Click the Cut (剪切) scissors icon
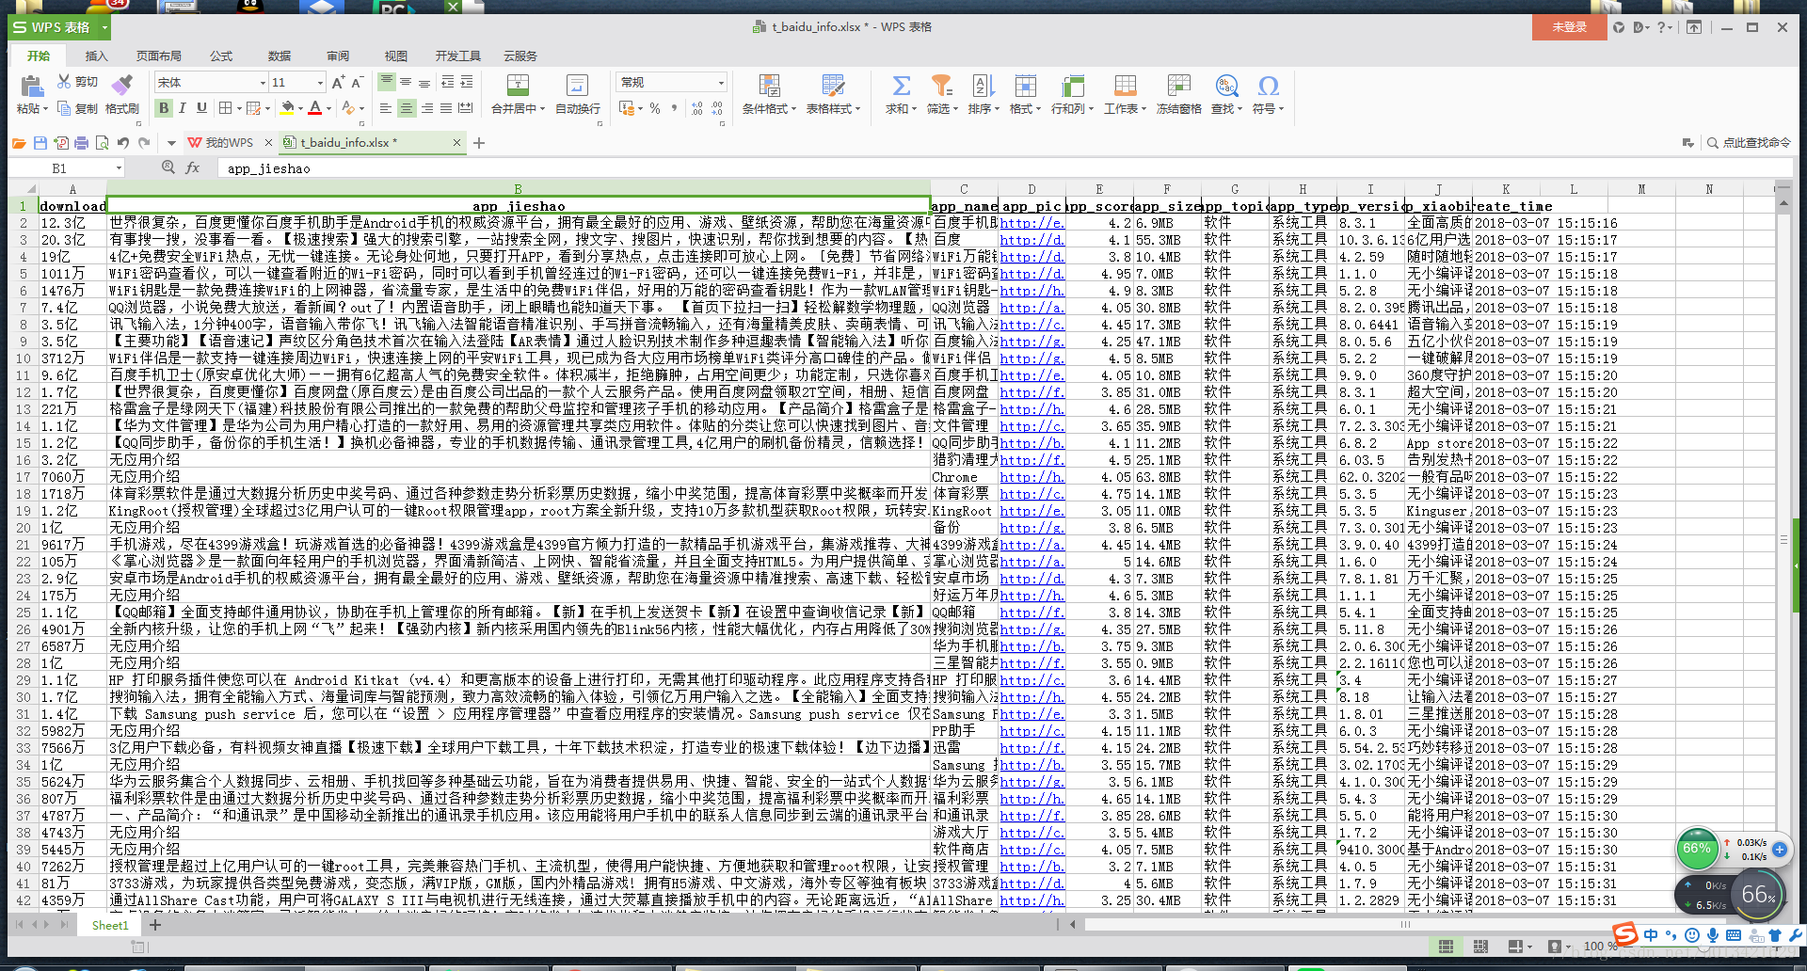1807x971 pixels. pos(65,82)
